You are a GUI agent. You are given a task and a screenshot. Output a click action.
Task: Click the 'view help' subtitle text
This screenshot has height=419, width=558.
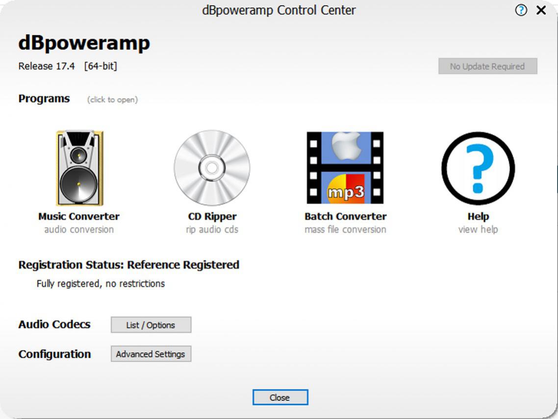tap(478, 230)
